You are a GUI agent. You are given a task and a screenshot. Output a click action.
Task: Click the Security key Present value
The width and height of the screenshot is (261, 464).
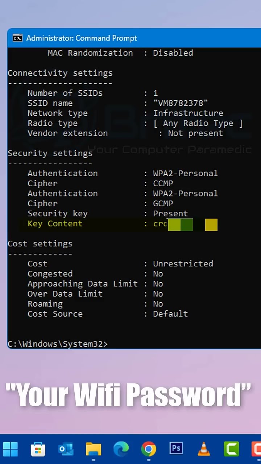click(x=170, y=214)
